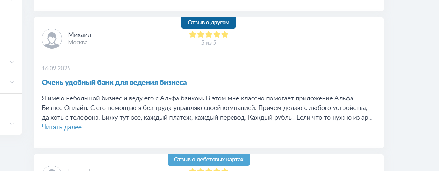Click Михаил's user avatar icon
The image size is (439, 171).
pyautogui.click(x=52, y=39)
